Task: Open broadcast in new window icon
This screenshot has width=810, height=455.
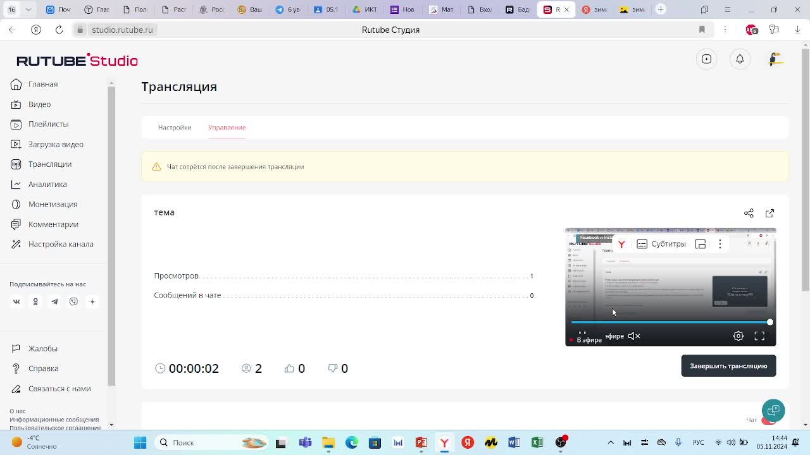Action: coord(769,214)
